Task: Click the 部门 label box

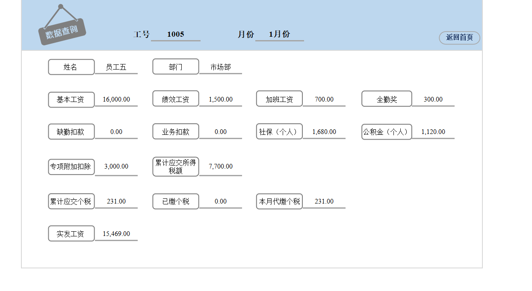Action: (175, 67)
